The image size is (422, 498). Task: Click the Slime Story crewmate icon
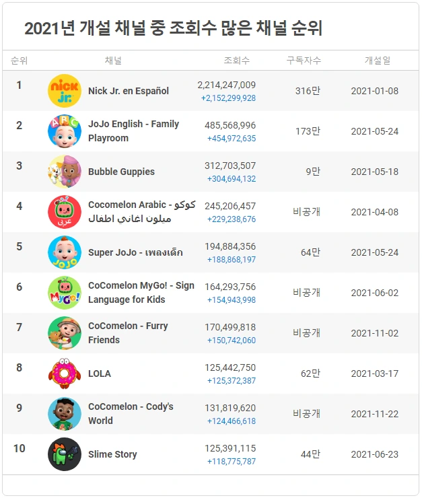[65, 454]
